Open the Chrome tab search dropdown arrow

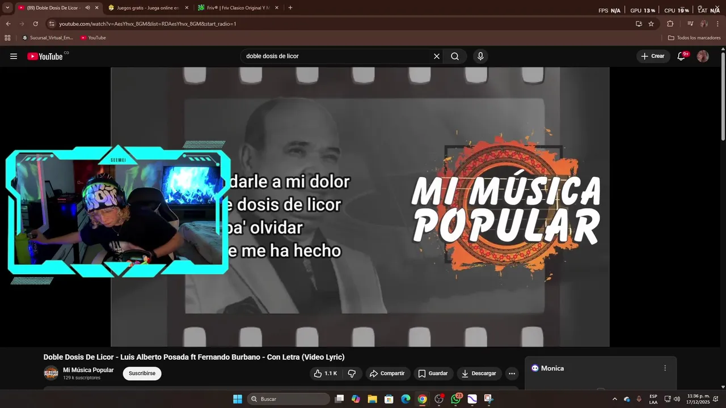tap(7, 8)
